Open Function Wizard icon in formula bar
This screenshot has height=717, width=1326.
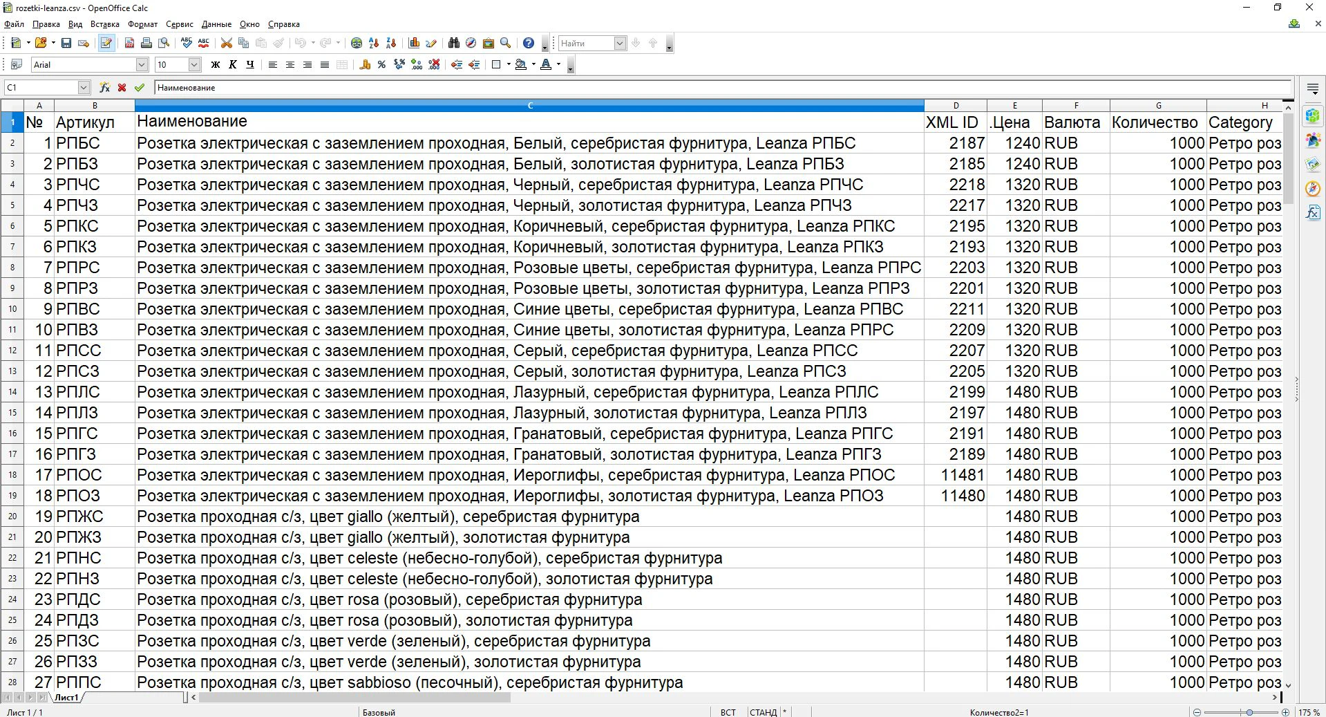tap(104, 87)
